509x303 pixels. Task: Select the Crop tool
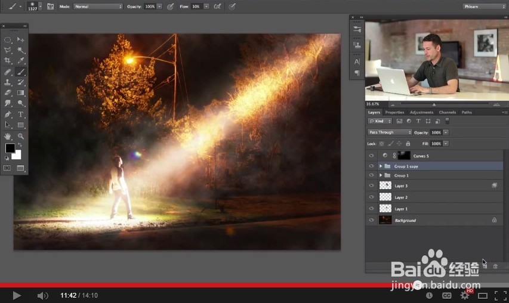[8, 60]
